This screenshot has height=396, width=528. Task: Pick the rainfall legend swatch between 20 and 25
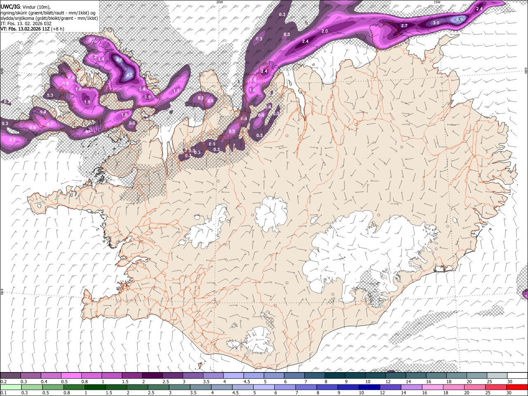click(x=475, y=387)
